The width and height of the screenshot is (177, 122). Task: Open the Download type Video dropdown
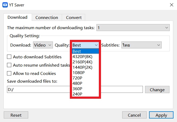[43, 45]
